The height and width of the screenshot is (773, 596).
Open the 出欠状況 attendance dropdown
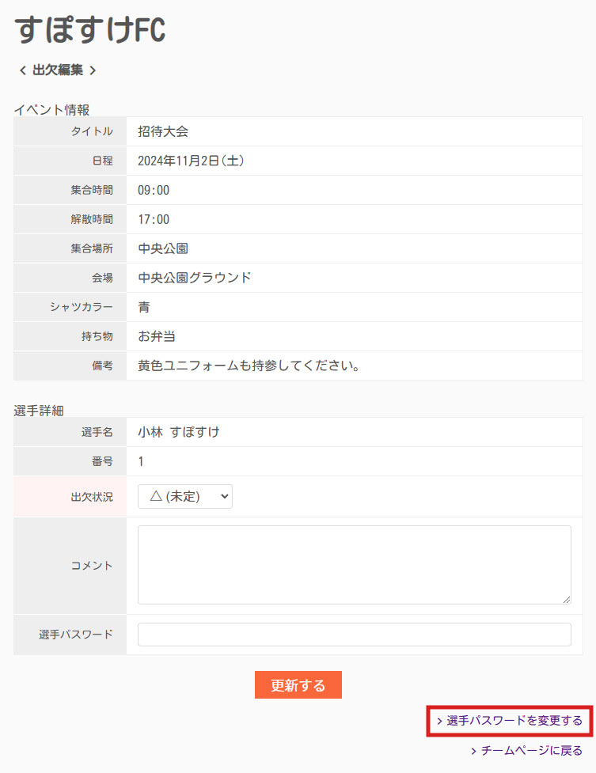click(184, 496)
